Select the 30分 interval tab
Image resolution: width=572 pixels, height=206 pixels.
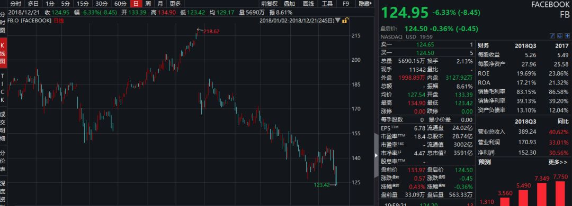pos(101,4)
